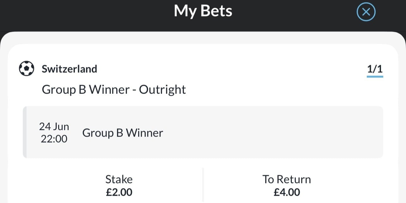Close the My Bets panel

click(366, 12)
